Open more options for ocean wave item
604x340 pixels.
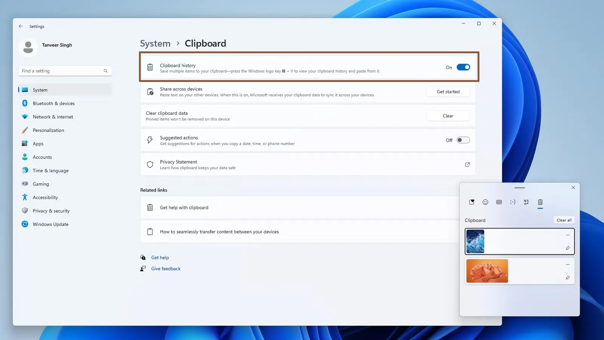567,235
